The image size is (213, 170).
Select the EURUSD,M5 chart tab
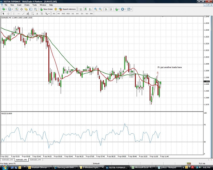click(x=21, y=160)
